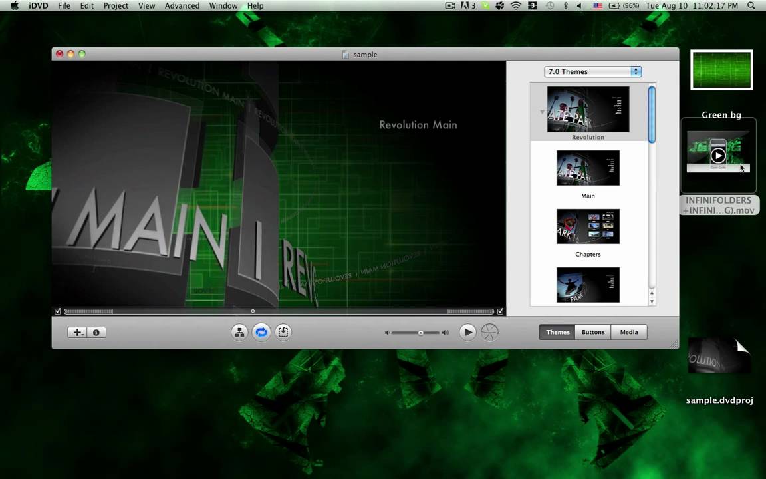
Task: Toggle the motion loop button
Action: click(x=261, y=333)
